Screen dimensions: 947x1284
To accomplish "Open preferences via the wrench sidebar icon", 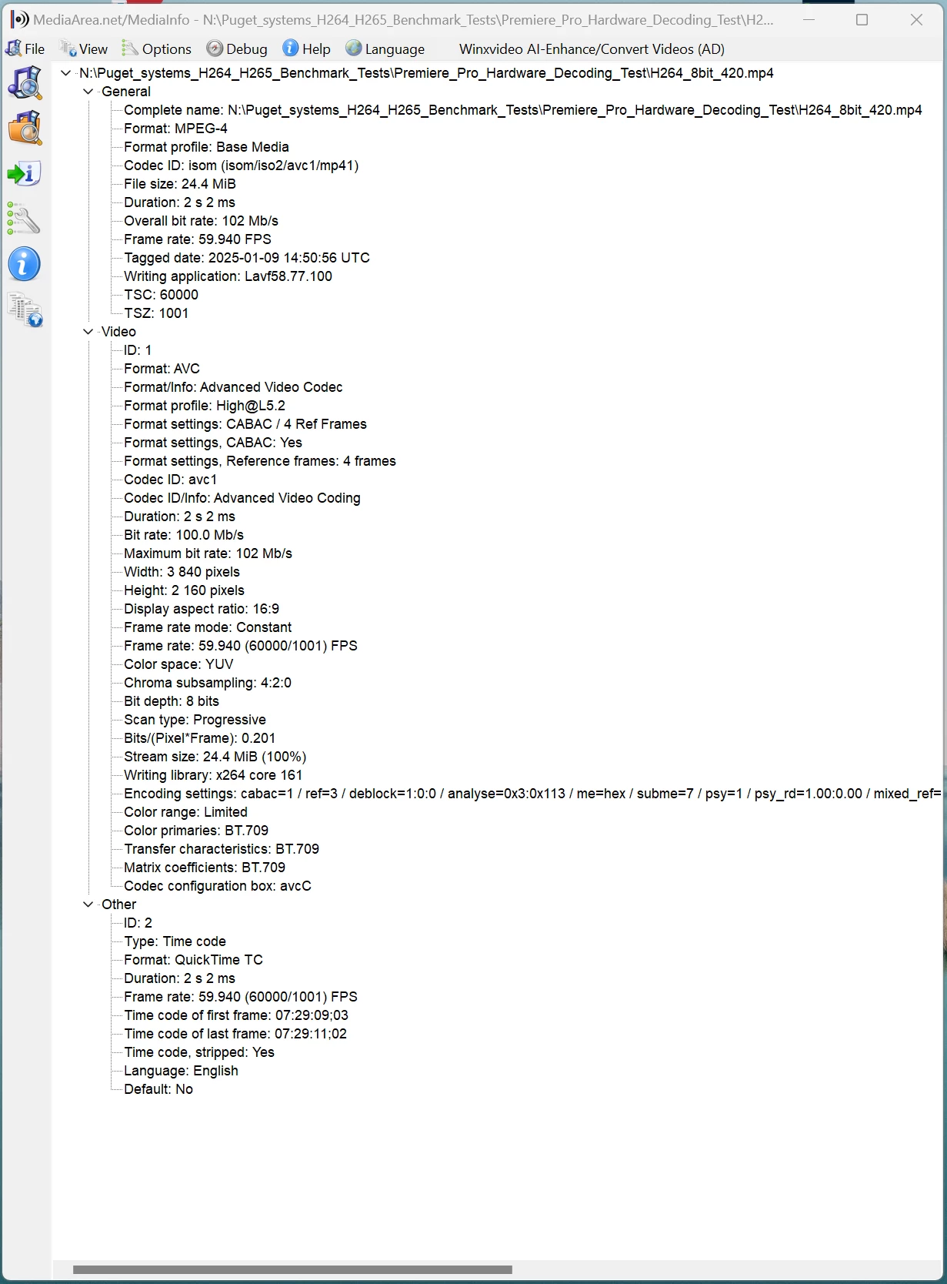I will [25, 219].
